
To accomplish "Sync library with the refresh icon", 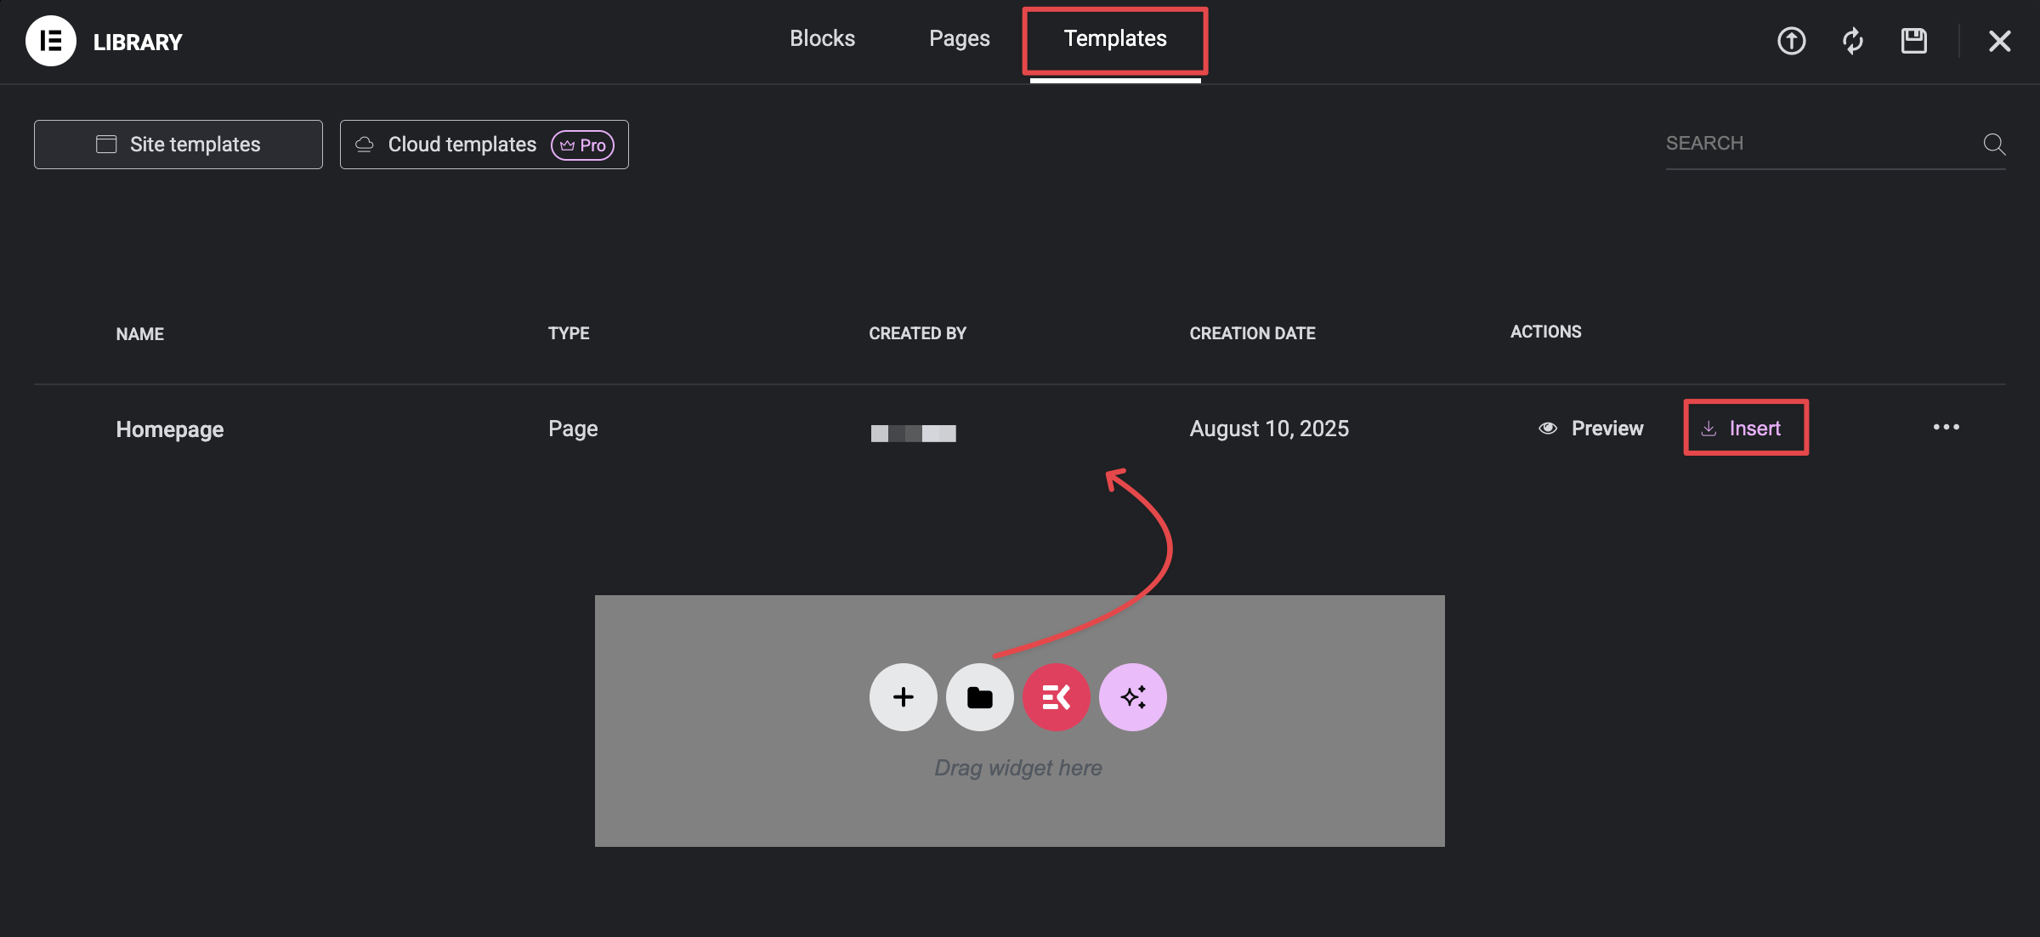I will (1853, 41).
